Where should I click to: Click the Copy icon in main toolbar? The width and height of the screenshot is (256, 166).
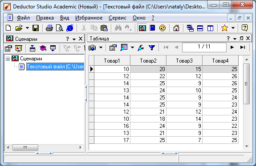[94, 28]
